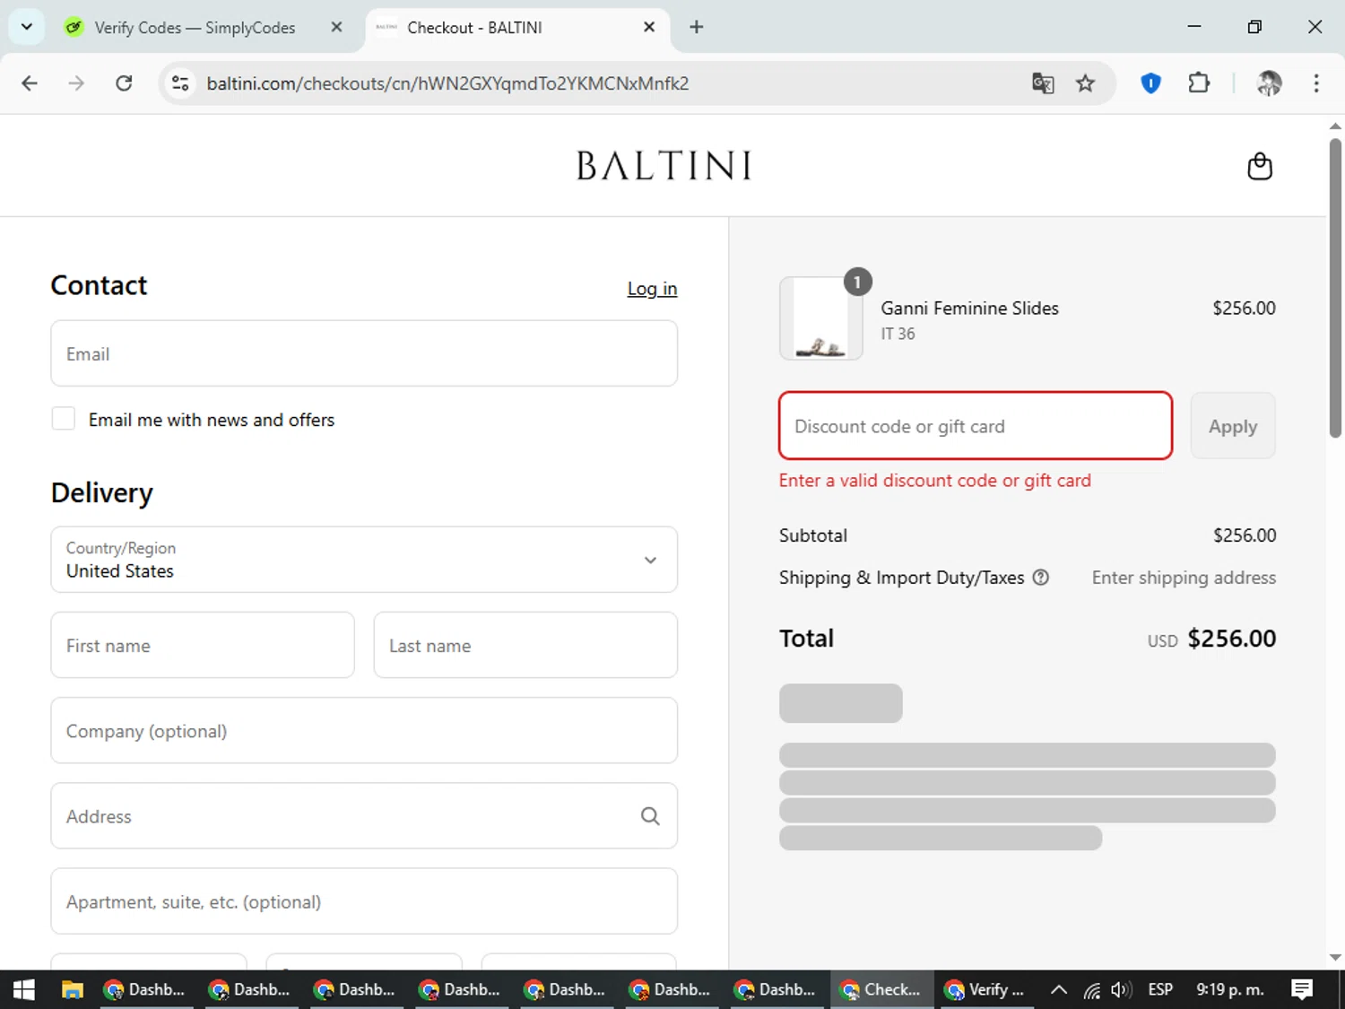Screen dimensions: 1345x1009
Task: Close the Verify Codes — SimplyCodes tab
Action: 336,27
